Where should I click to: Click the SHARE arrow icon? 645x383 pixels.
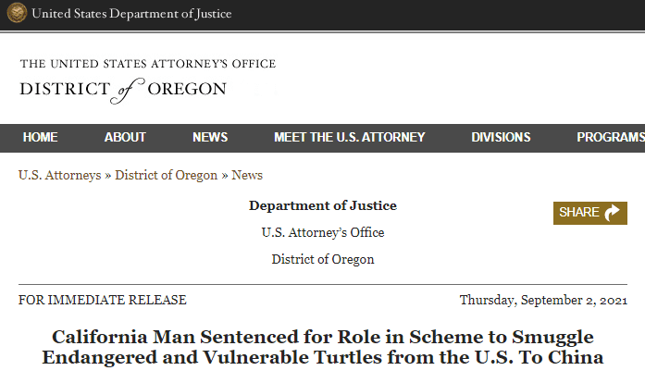click(x=612, y=213)
